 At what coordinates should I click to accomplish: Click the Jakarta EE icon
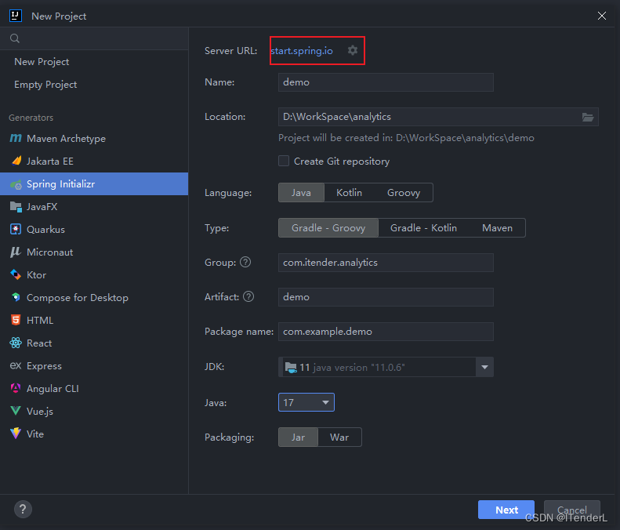pyautogui.click(x=16, y=161)
